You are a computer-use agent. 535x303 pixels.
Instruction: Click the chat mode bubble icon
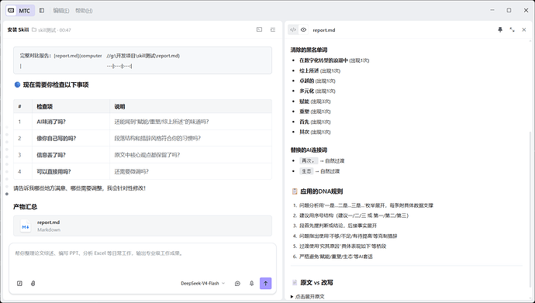pos(237,283)
